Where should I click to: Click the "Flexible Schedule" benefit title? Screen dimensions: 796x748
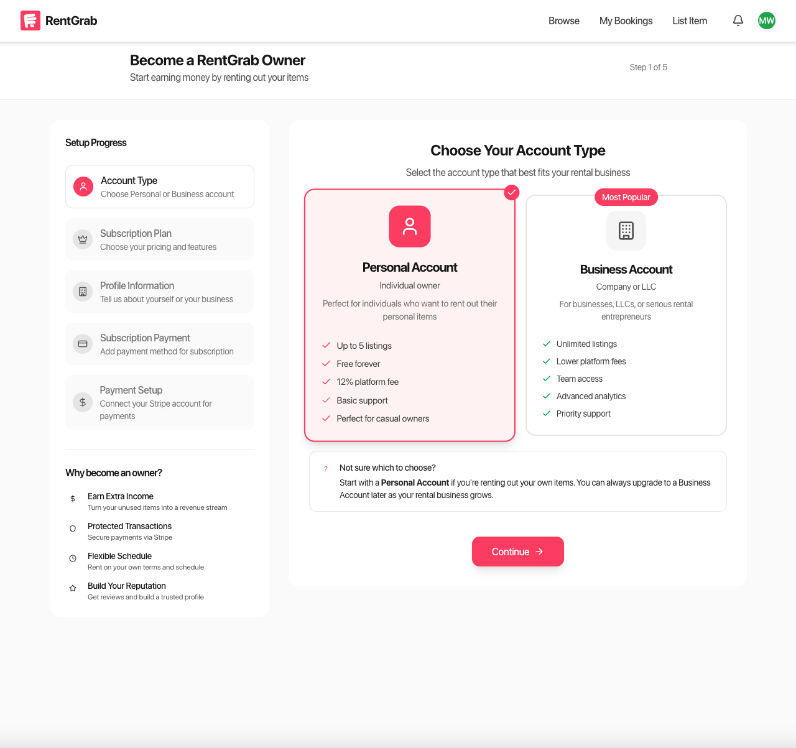(120, 556)
